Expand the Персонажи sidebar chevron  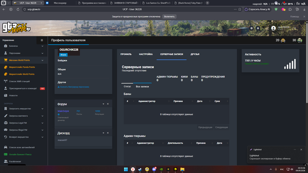(42, 53)
